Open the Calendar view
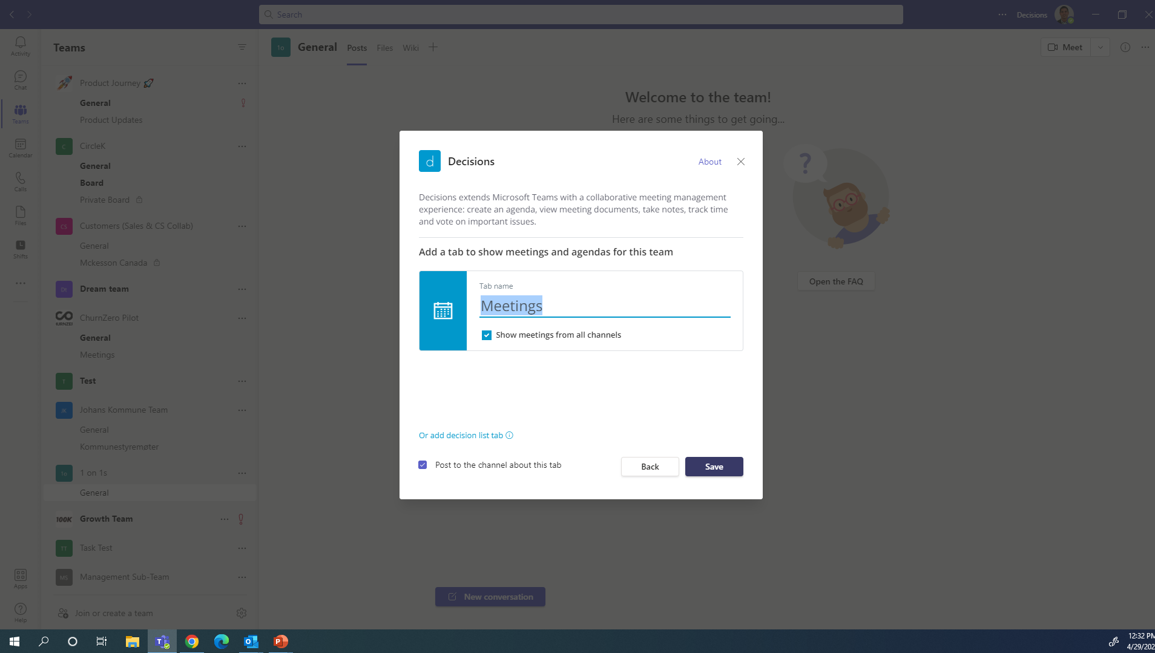Screen dimensions: 1155x653 (20, 147)
